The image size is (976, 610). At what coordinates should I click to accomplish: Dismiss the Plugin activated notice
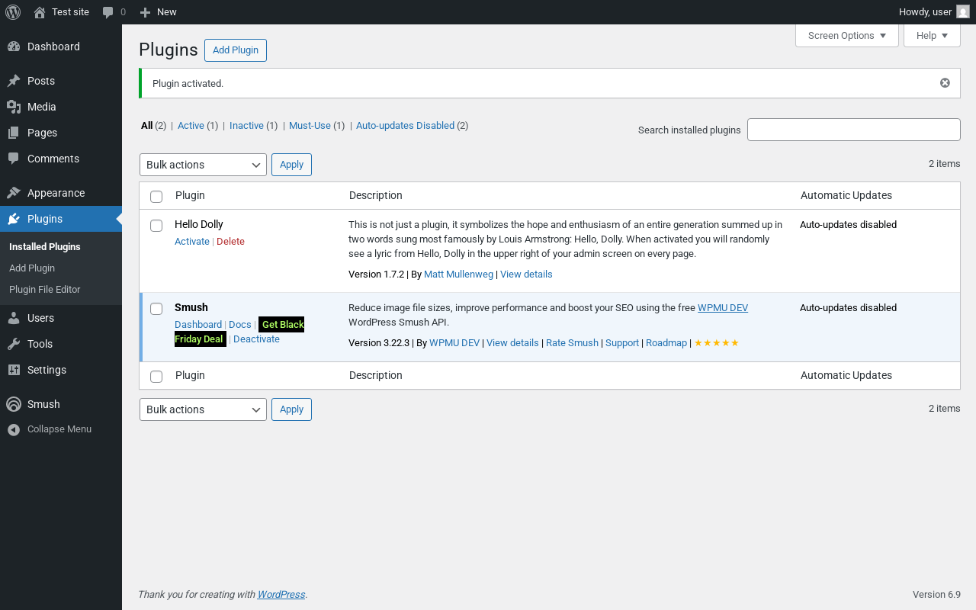point(945,83)
